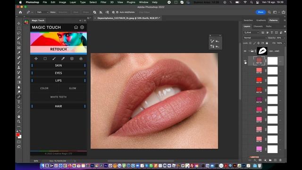Open the Fill value dropdown arrow
Image resolution: width=302 pixels, height=170 pixels.
coord(285,43)
